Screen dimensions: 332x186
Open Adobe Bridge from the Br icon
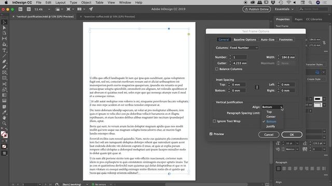(x=20, y=9)
